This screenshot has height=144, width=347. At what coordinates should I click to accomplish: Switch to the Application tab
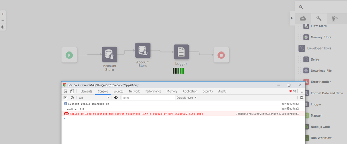tap(190, 91)
